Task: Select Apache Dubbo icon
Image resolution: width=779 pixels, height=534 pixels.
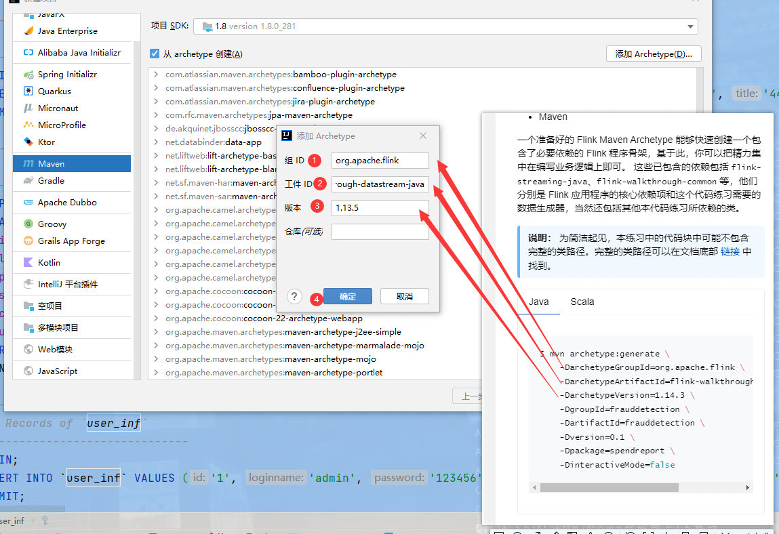Action: point(28,203)
